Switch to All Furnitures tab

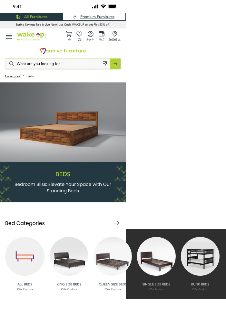(x=32, y=17)
